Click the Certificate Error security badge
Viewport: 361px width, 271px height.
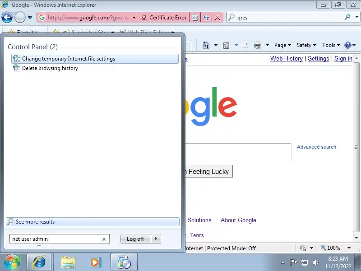164,18
